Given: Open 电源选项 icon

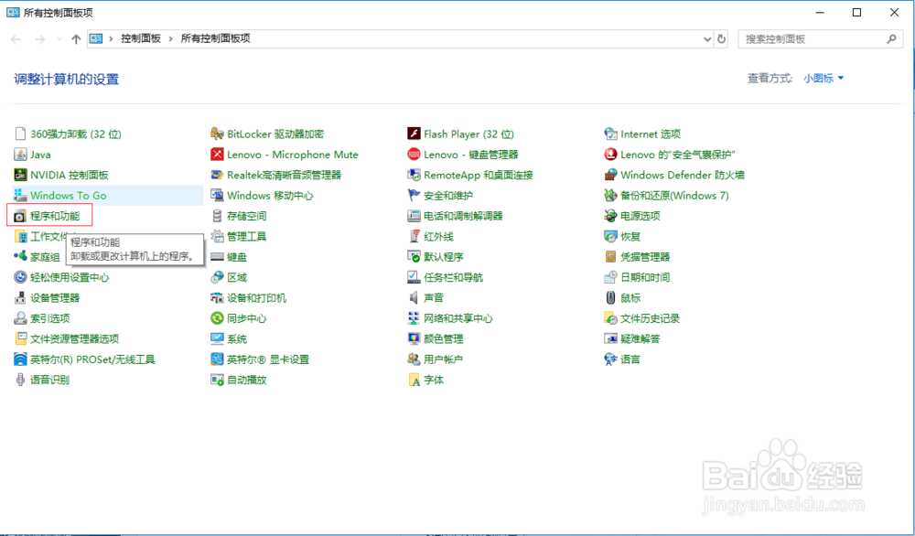Looking at the screenshot, I should tap(610, 217).
